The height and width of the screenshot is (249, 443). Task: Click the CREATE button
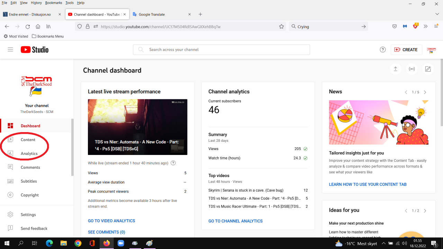pos(406,49)
